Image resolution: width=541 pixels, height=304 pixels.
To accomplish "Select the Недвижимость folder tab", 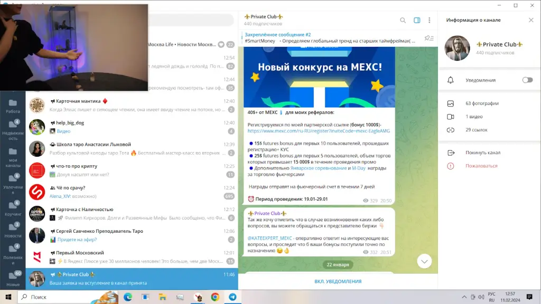I will [x=13, y=130].
